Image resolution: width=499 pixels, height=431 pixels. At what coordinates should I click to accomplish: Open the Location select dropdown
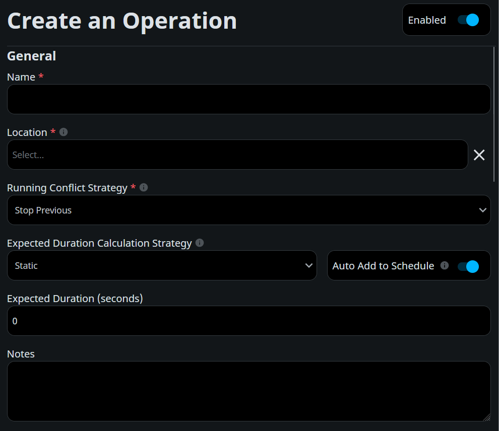[237, 155]
